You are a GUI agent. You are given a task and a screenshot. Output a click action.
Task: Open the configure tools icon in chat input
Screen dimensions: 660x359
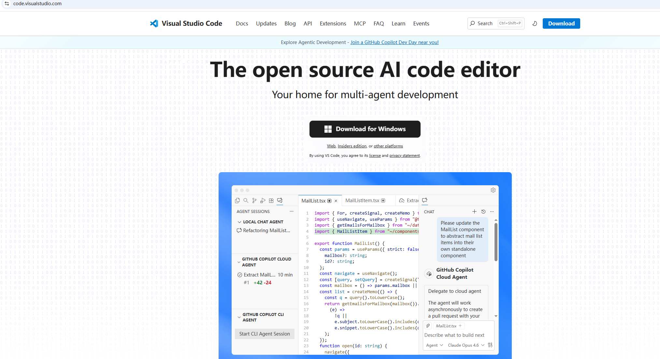(x=490, y=345)
